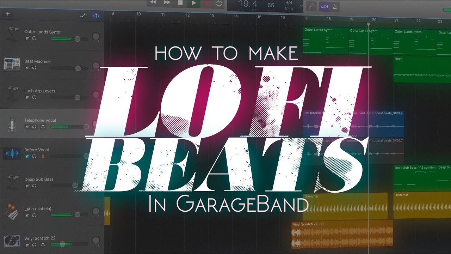Select the Outer Lands Synth keyboard icon
Image resolution: width=451 pixels, height=254 pixels.
pos(13,35)
